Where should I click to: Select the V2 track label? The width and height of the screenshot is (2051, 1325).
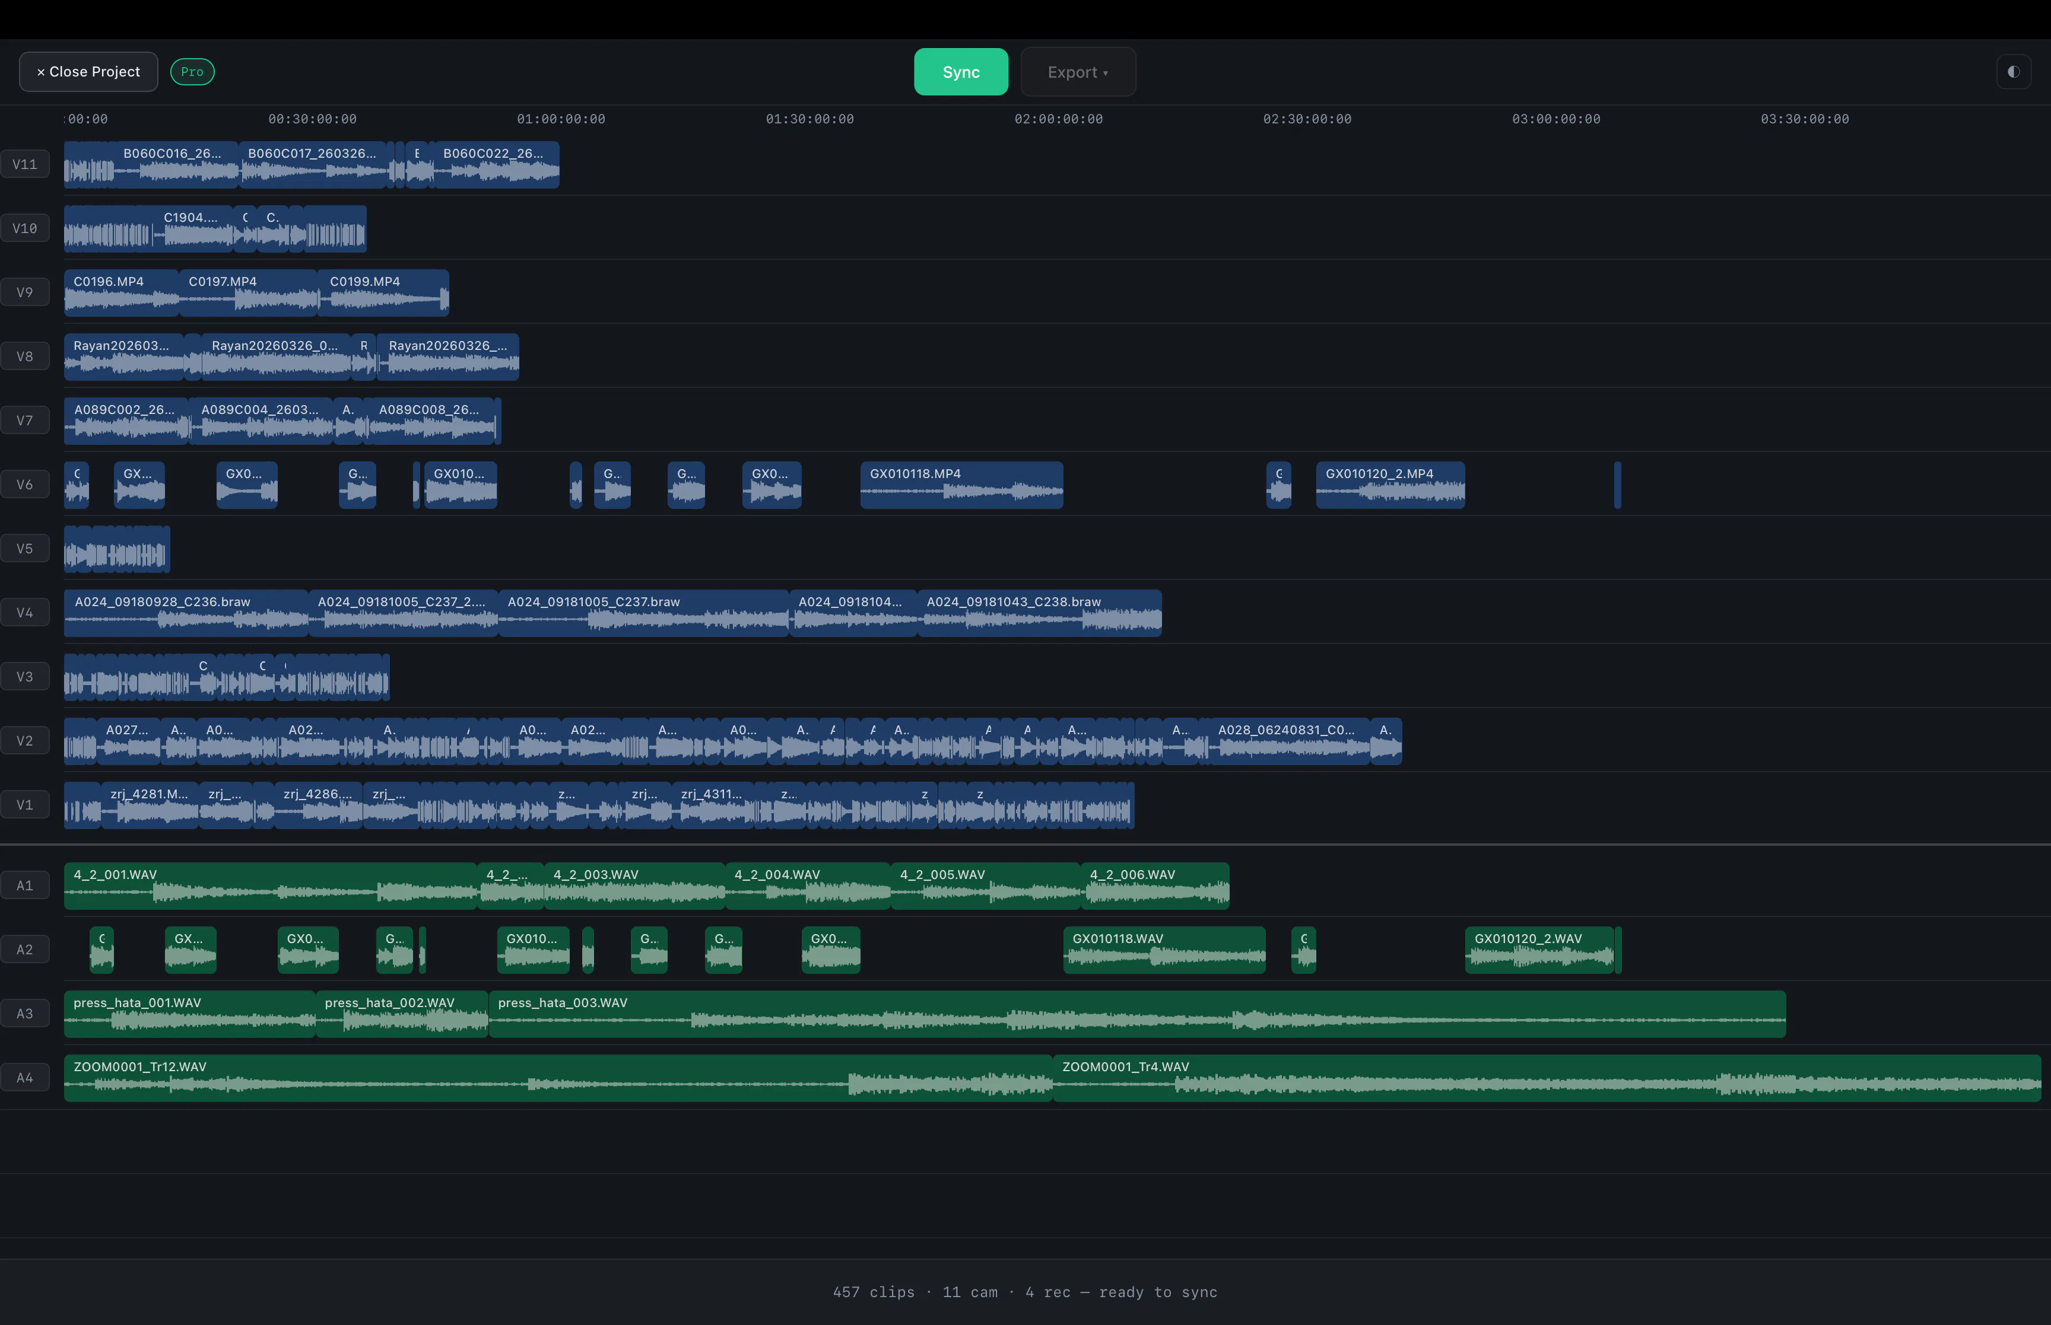tap(25, 741)
